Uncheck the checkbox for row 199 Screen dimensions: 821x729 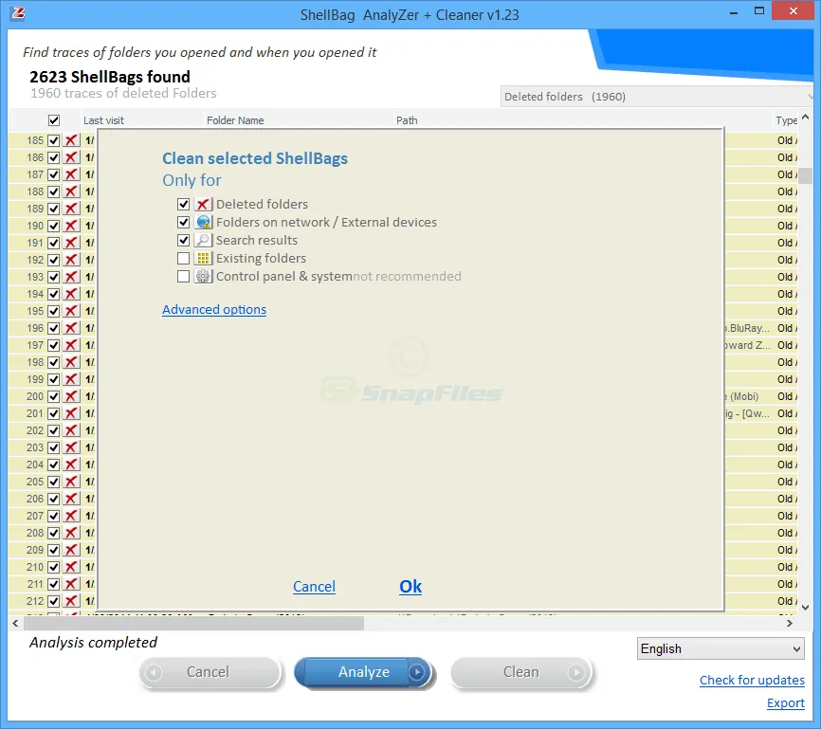pos(53,379)
